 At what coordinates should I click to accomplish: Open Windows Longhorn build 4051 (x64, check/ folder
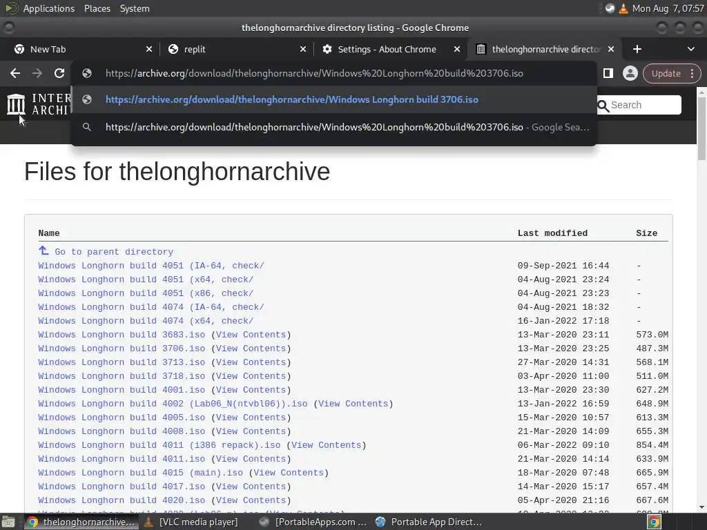pyautogui.click(x=146, y=279)
